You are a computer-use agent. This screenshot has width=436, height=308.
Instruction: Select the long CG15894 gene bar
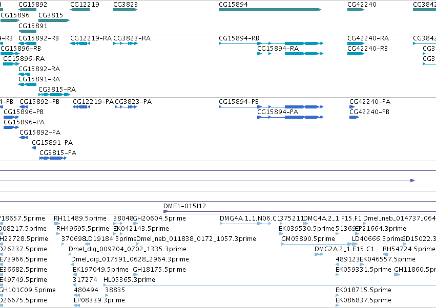[x=270, y=10]
